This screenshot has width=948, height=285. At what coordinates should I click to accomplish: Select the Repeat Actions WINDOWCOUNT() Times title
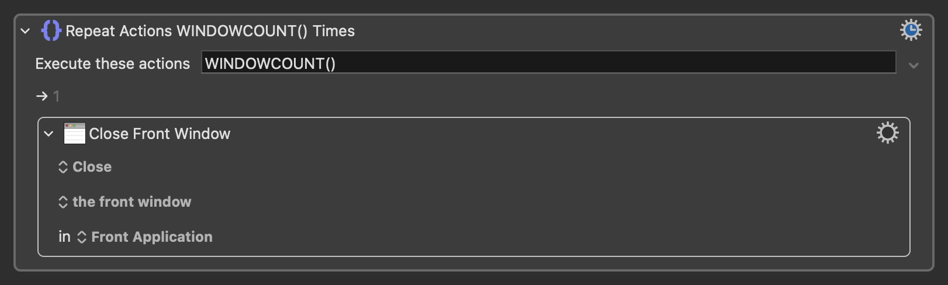(x=210, y=31)
